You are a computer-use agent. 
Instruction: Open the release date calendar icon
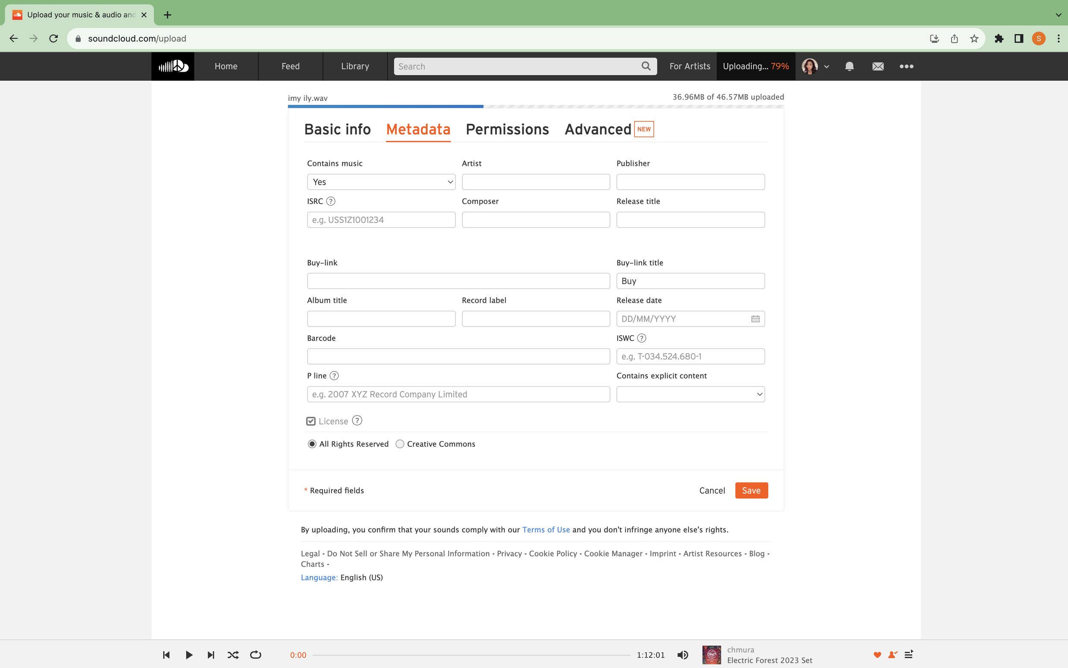point(755,319)
